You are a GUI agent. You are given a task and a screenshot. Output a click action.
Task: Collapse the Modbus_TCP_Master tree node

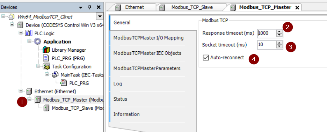click(x=30, y=99)
